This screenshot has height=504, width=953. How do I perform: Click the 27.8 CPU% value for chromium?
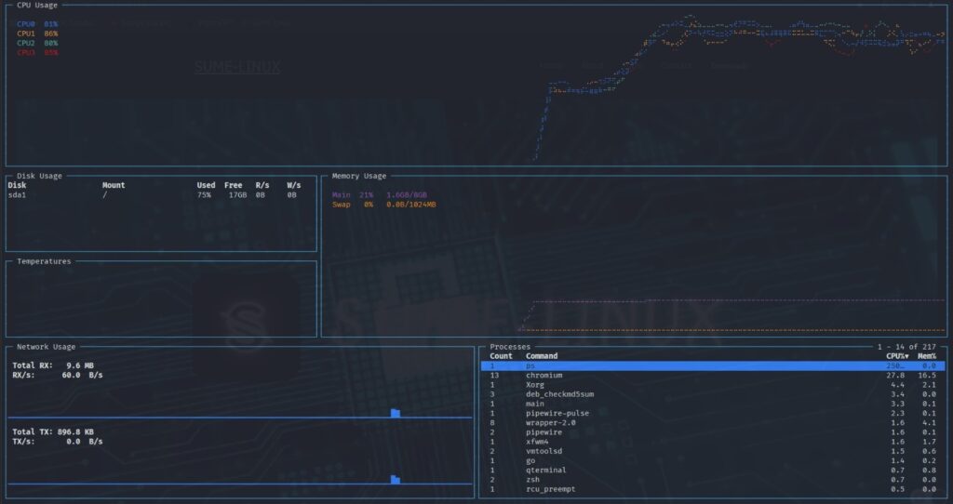point(895,376)
